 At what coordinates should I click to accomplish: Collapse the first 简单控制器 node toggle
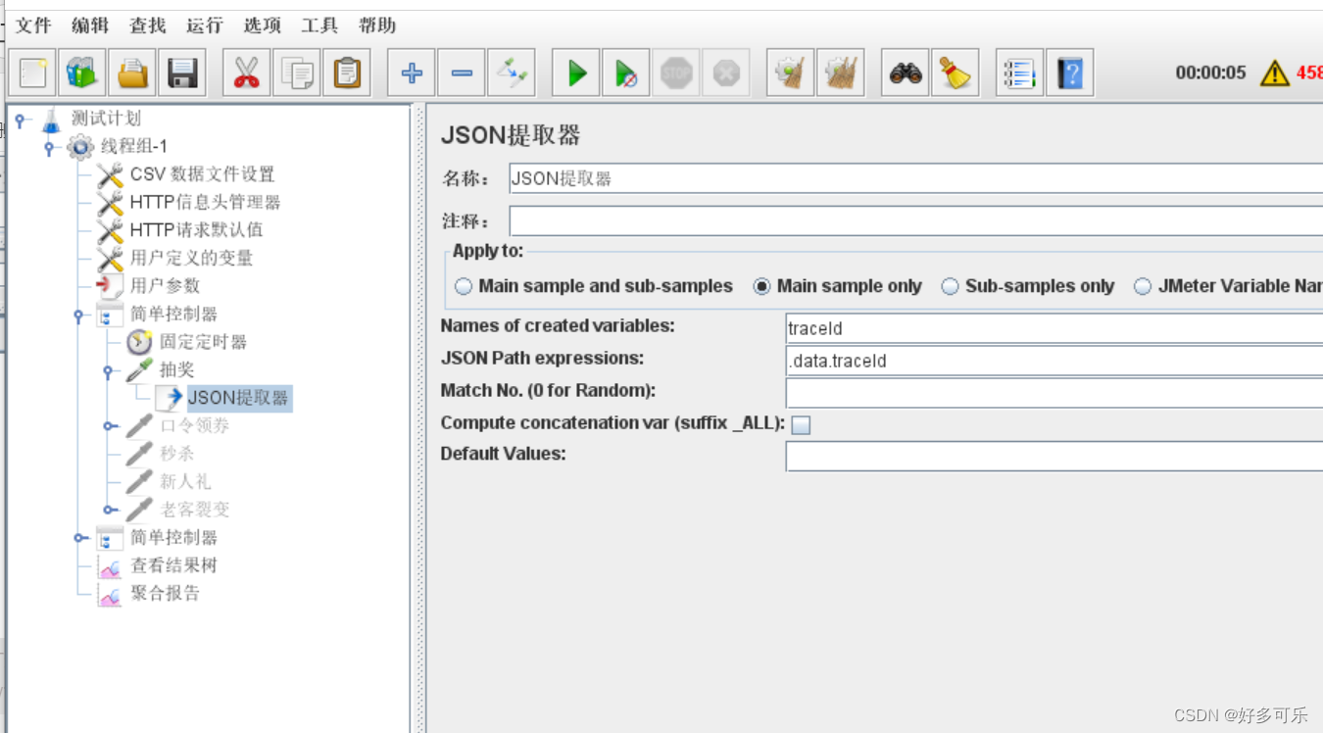tap(78, 316)
